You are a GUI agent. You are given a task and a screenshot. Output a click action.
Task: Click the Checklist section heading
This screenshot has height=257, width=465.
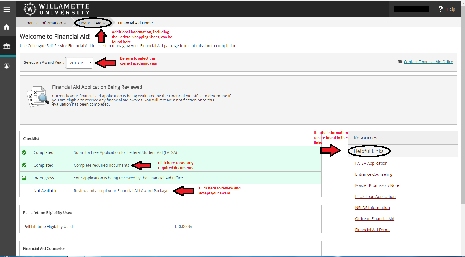31,139
